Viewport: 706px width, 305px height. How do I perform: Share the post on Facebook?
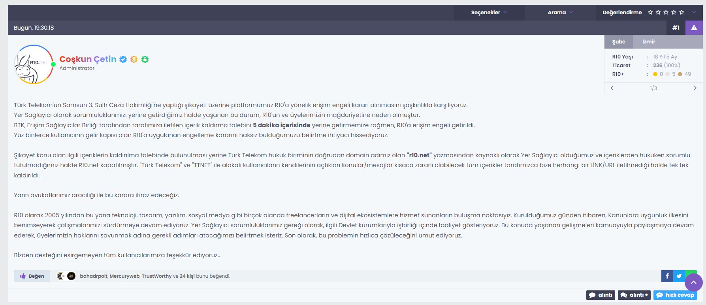tap(667, 276)
